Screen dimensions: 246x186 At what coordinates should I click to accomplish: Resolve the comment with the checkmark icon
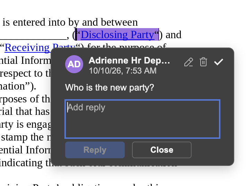coord(219,62)
